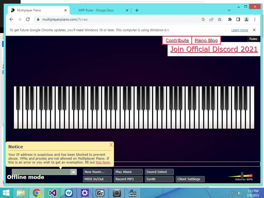Reload the Multiplayer Piano page
The width and height of the screenshot is (264, 198).
click(28, 19)
